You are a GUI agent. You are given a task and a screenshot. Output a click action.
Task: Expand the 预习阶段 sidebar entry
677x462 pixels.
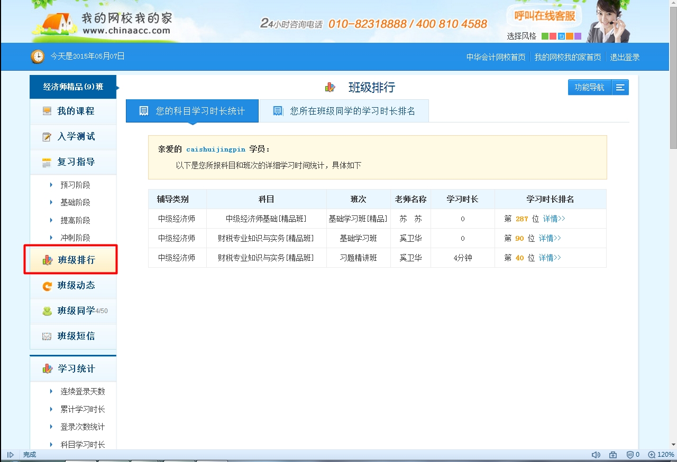pyautogui.click(x=75, y=185)
